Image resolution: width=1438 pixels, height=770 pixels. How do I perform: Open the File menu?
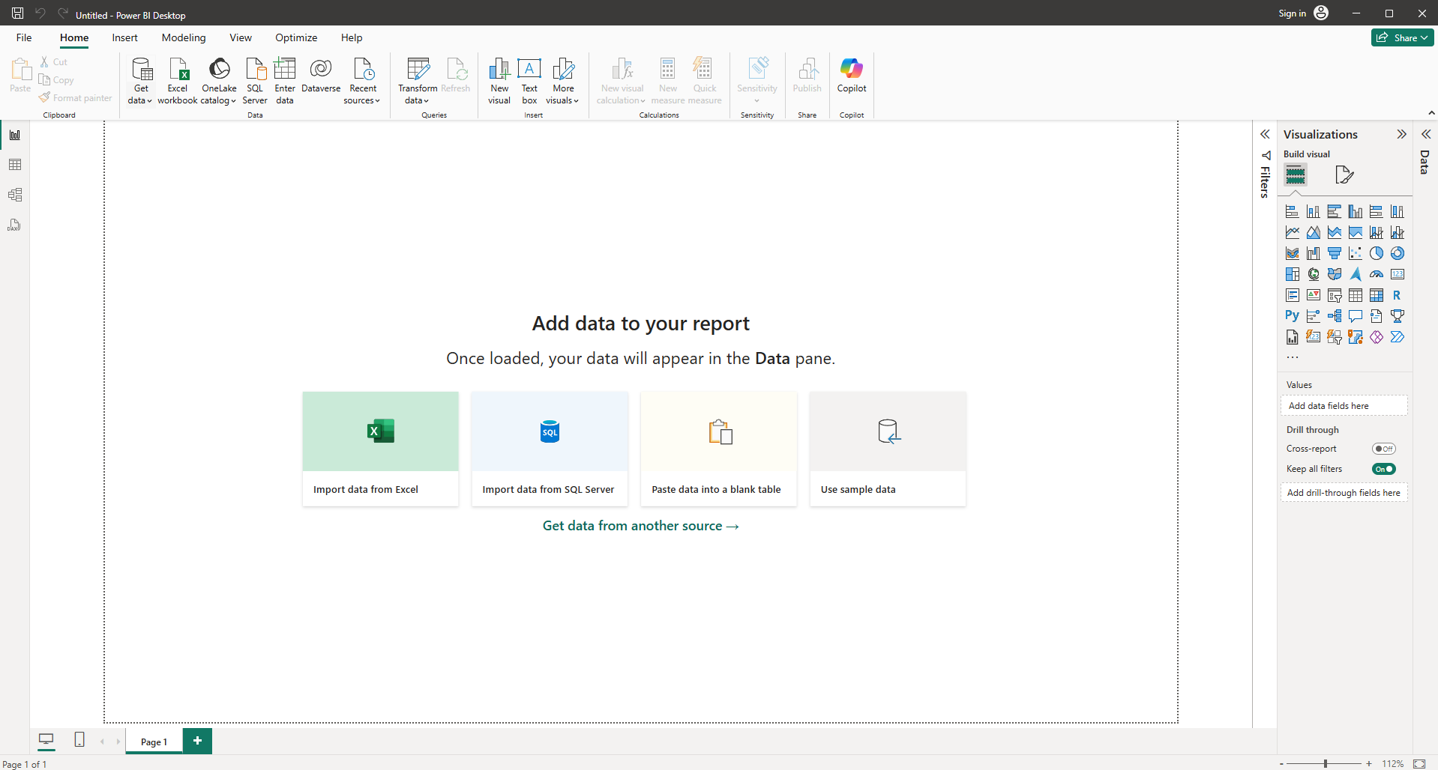tap(24, 37)
